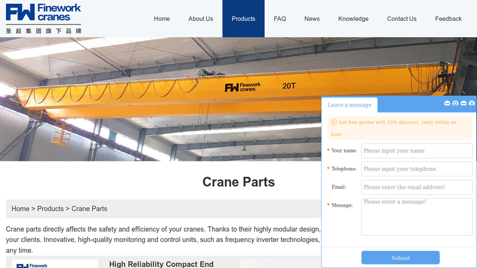Click the free quotes 10% discount notice
The width and height of the screenshot is (477, 268).
(399, 128)
